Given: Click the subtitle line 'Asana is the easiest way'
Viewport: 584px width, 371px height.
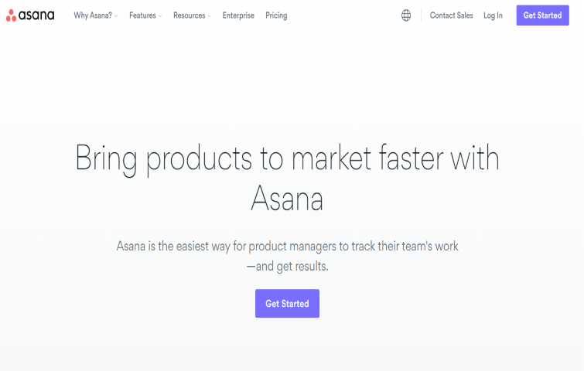Looking at the screenshot, I should pos(287,247).
